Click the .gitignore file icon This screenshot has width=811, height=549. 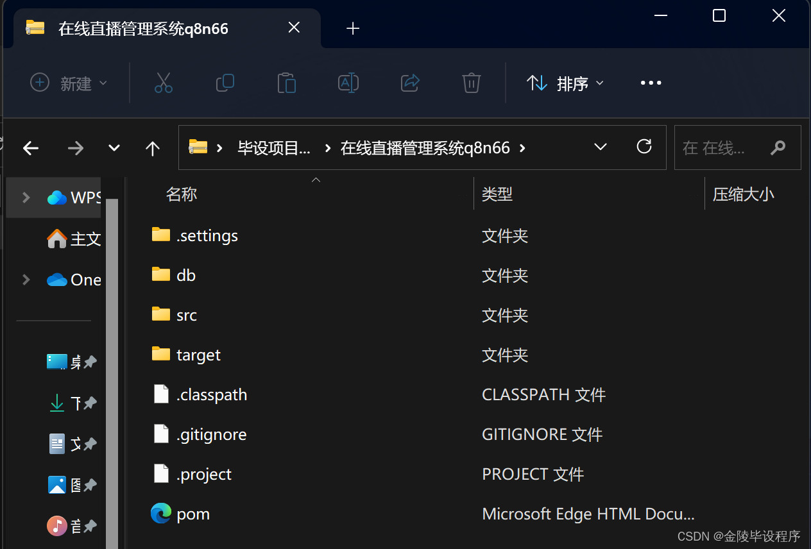[161, 434]
